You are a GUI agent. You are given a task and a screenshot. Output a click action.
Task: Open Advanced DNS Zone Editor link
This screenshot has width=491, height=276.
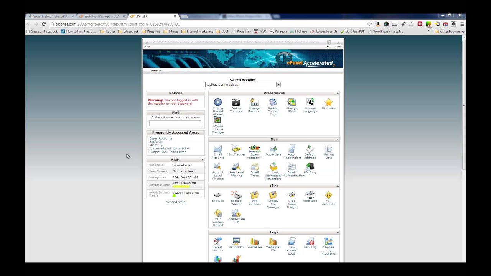tap(170, 149)
